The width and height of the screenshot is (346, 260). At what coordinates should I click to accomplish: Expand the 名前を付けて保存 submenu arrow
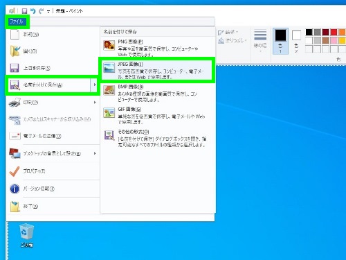point(95,85)
